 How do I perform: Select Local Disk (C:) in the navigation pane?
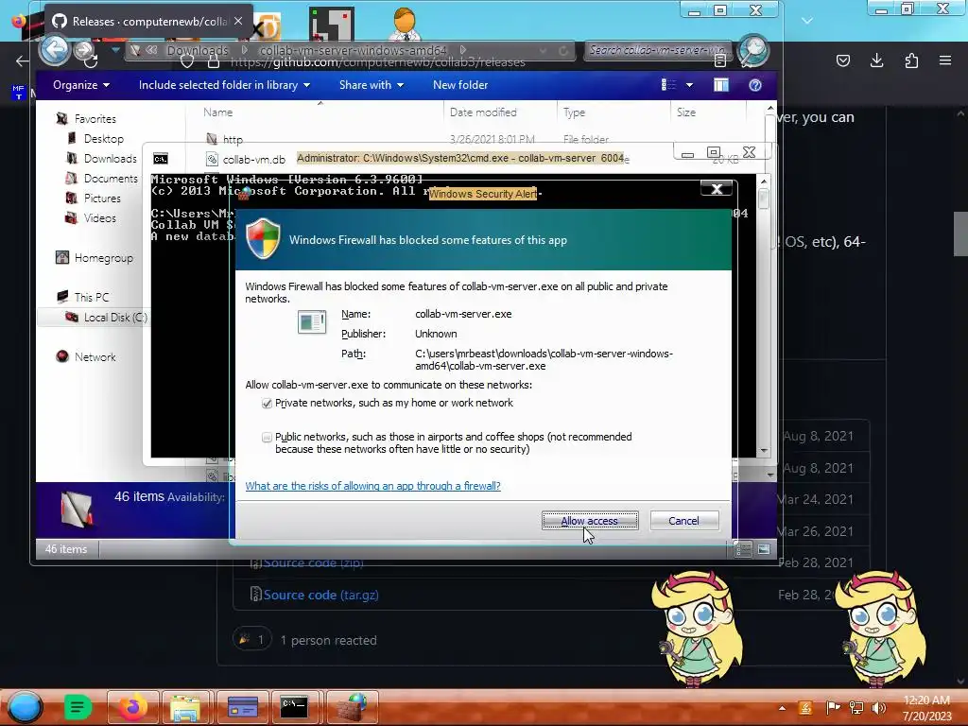(x=114, y=318)
